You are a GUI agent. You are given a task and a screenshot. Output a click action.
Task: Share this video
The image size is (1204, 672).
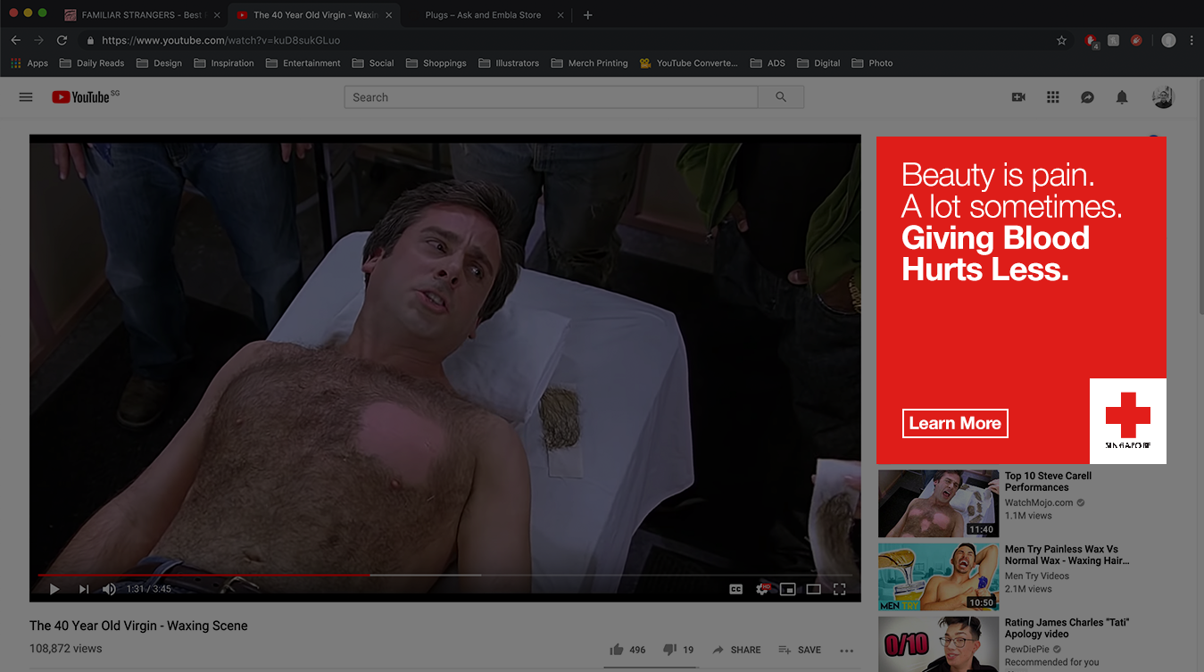(736, 650)
